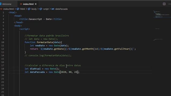This screenshot has height=96, width=171.
Task: Click 'Javascript - Date' title text
Action: [x=40, y=19]
